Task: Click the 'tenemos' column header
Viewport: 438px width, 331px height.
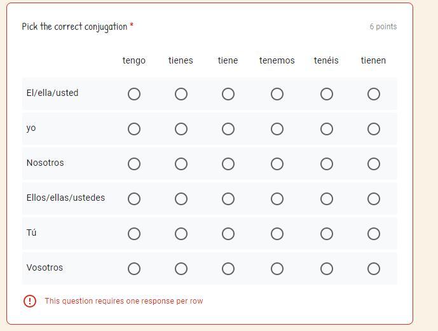Action: coord(277,60)
